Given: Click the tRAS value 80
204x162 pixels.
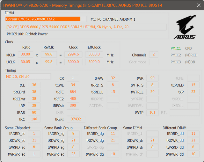Looking at the screenshot, I should pyautogui.click(x=34, y=113).
